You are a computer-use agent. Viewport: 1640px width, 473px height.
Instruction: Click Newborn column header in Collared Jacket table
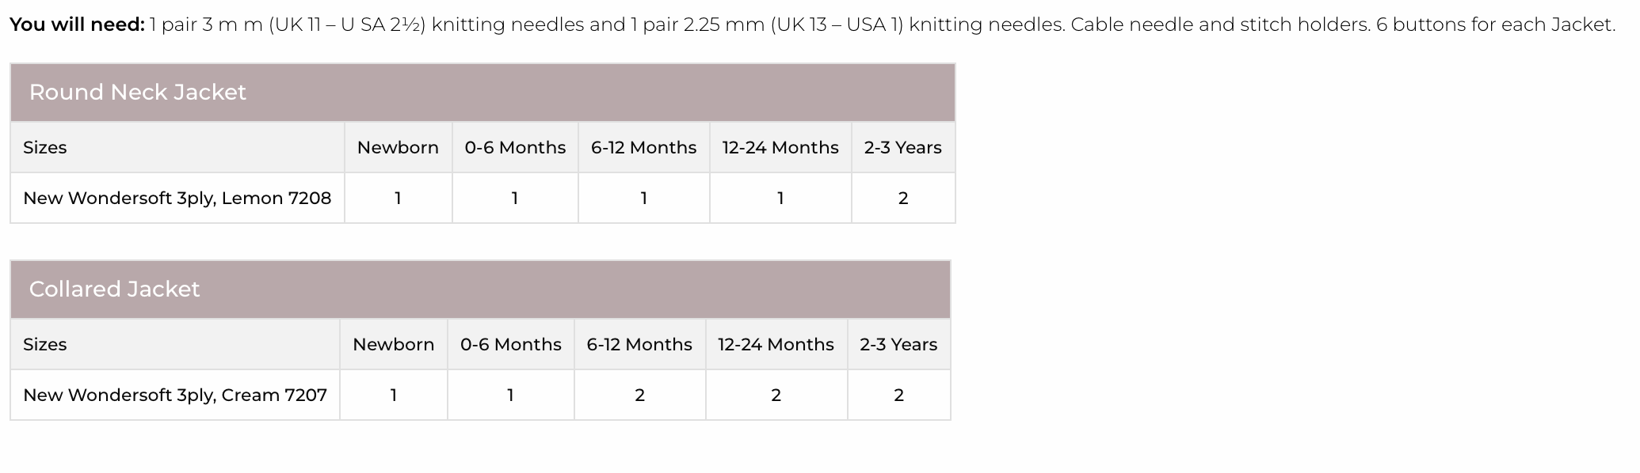(x=393, y=345)
